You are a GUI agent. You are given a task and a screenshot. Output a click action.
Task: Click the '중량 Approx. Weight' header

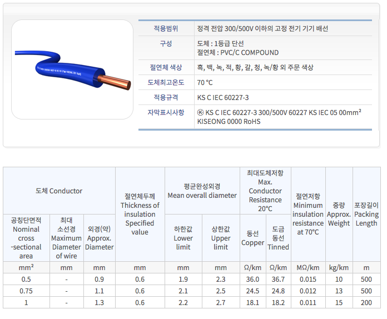[339, 214]
